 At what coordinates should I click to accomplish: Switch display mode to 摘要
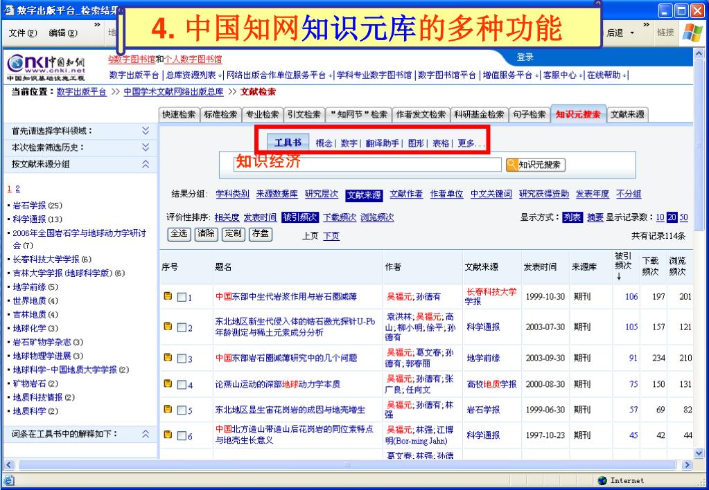[x=595, y=217]
